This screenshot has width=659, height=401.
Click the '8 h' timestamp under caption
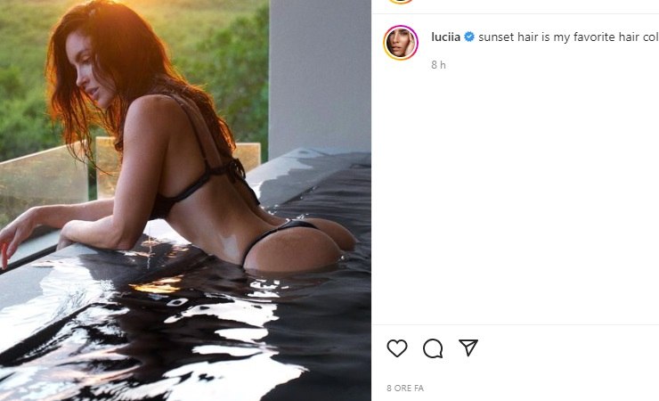(x=438, y=65)
